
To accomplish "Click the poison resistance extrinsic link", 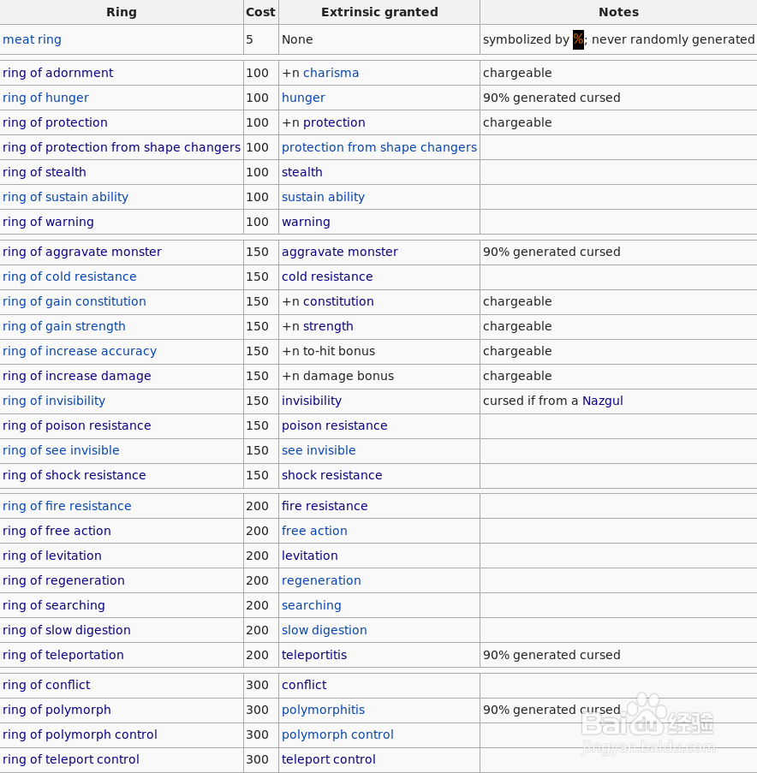I will pyautogui.click(x=334, y=425).
